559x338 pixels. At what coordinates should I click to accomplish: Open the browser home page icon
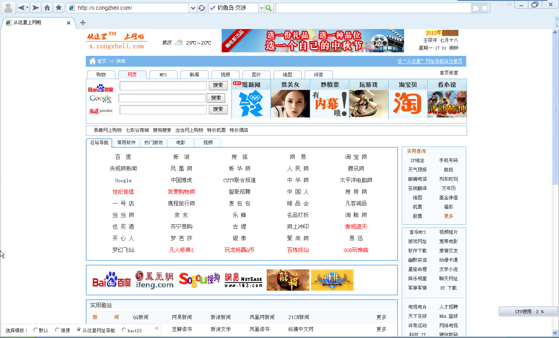point(47,7)
